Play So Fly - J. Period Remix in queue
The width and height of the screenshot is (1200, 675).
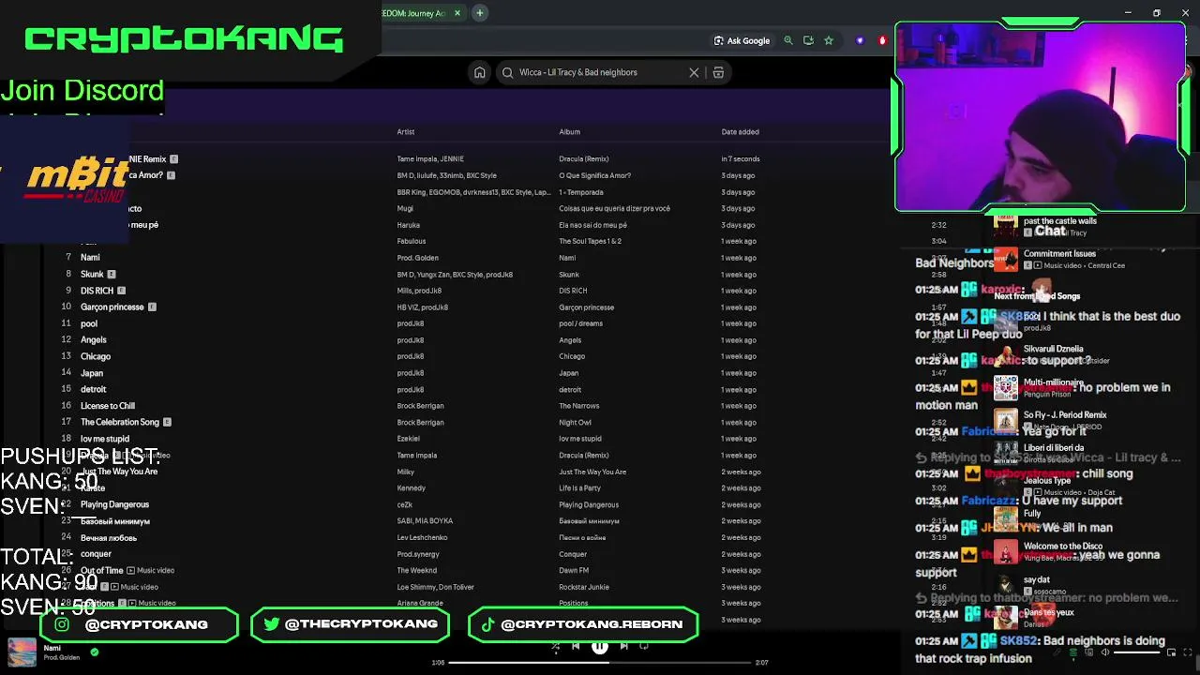pyautogui.click(x=1065, y=414)
